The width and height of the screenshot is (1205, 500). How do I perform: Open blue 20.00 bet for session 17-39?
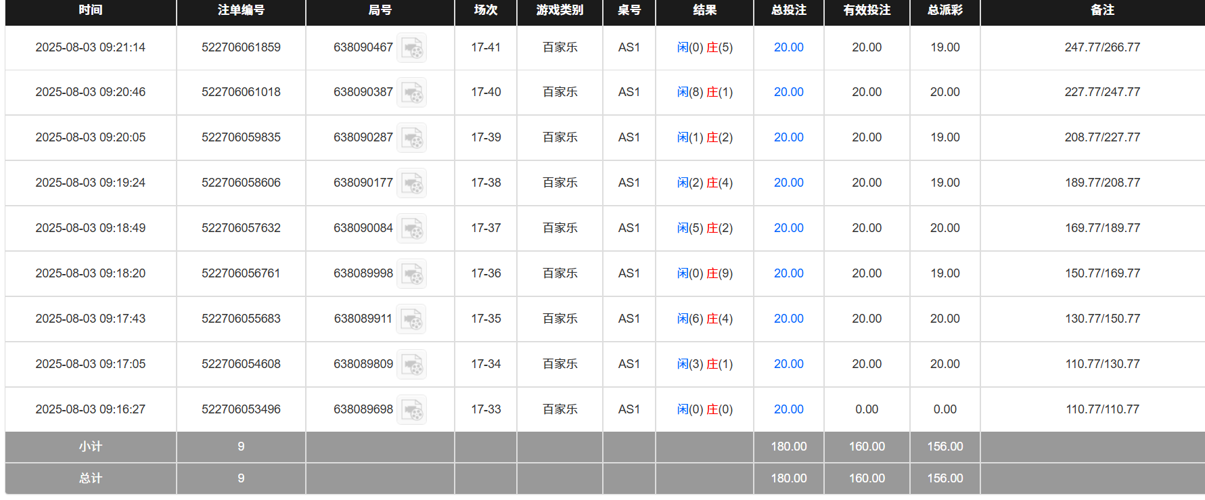(x=788, y=137)
